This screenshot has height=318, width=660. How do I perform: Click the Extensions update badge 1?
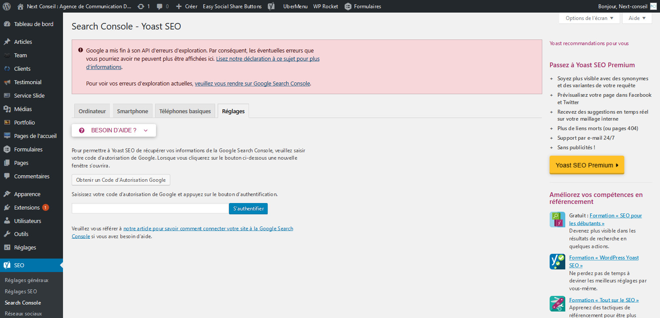(x=46, y=207)
